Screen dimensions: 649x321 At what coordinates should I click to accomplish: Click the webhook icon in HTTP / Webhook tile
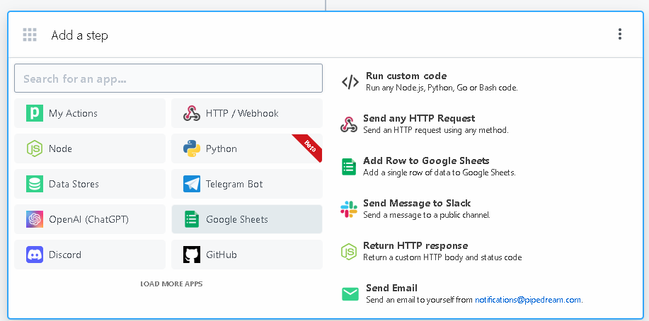(192, 113)
